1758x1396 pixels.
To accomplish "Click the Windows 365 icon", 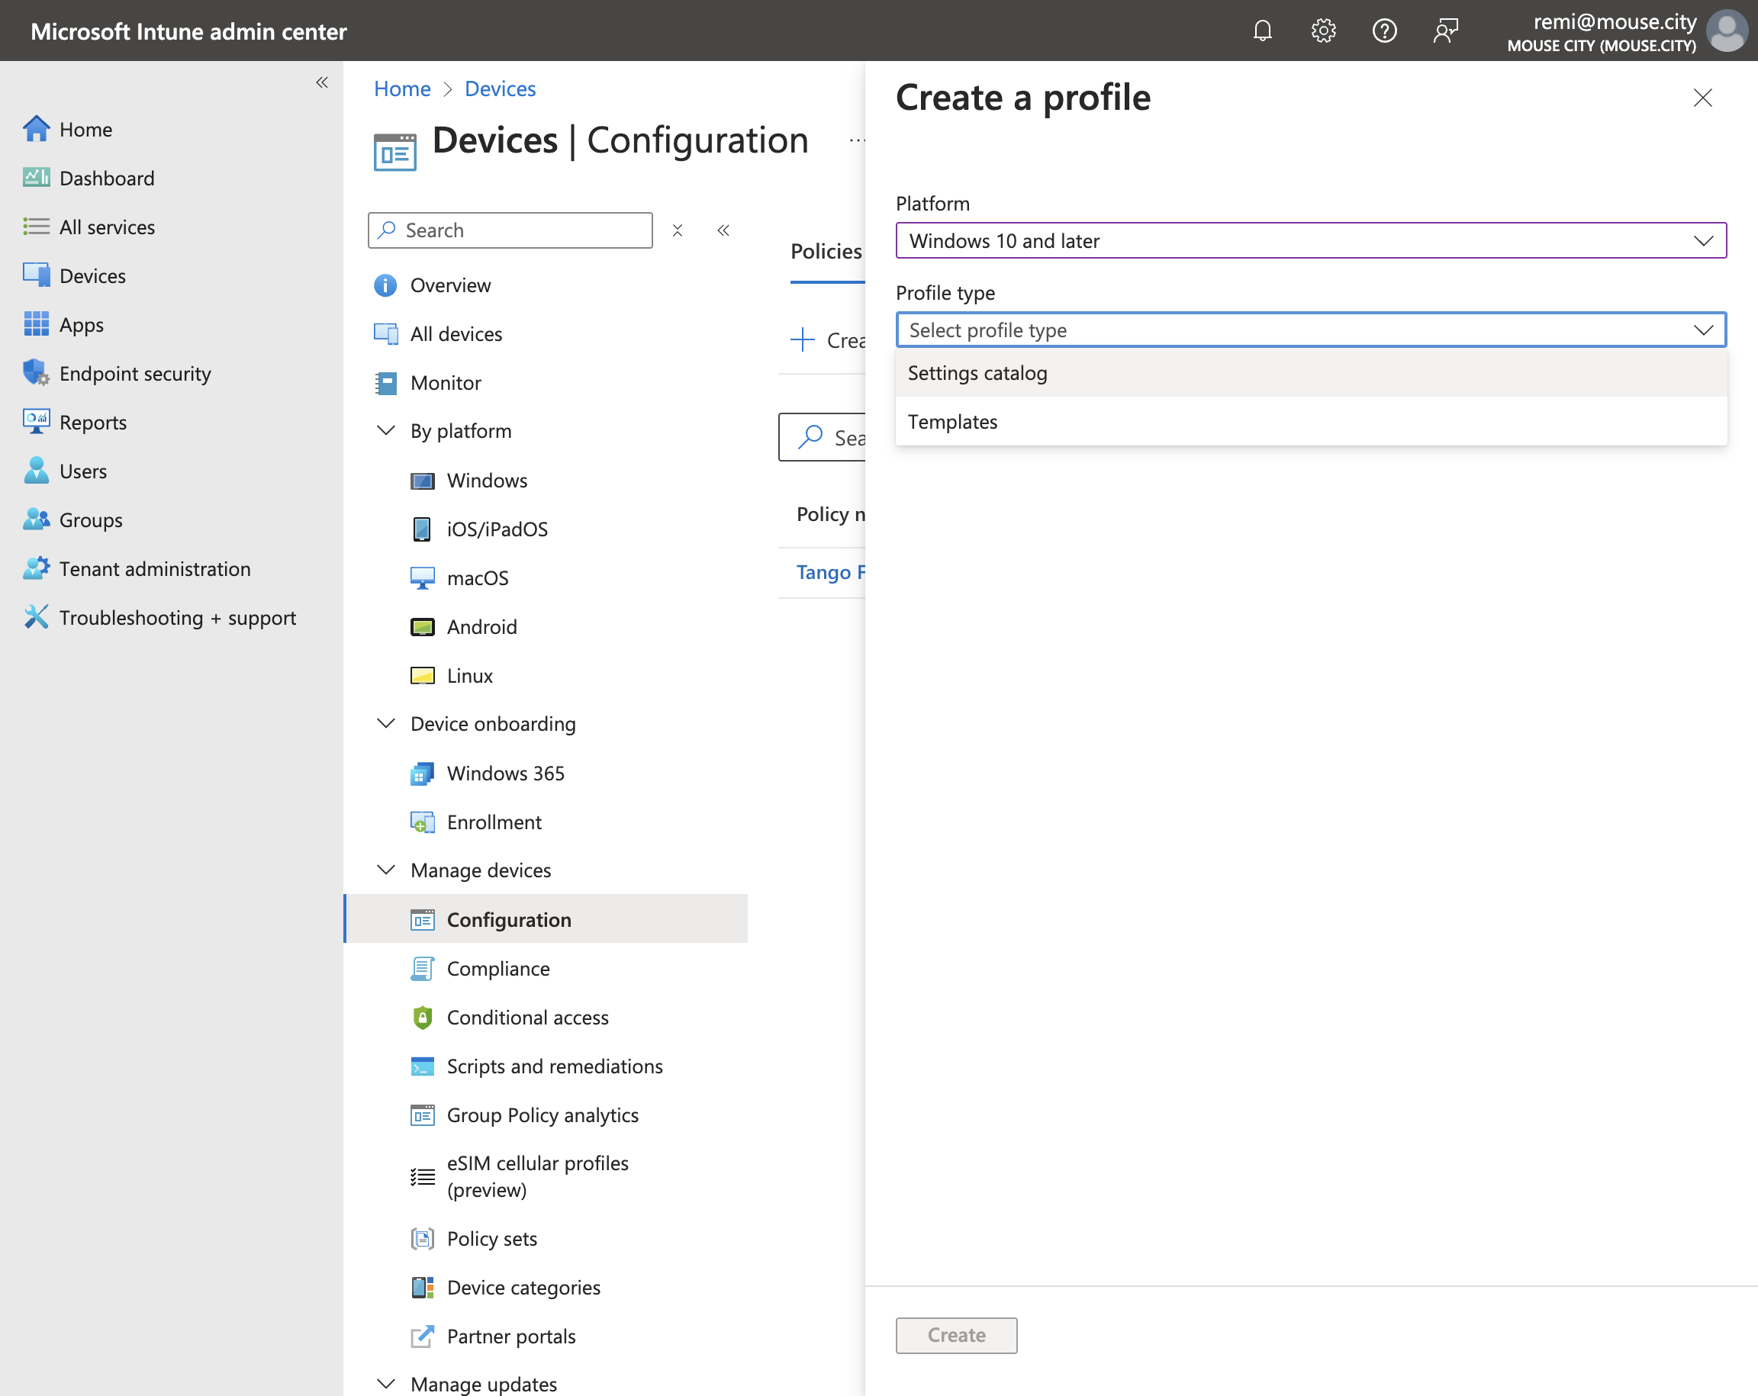I will [x=421, y=773].
